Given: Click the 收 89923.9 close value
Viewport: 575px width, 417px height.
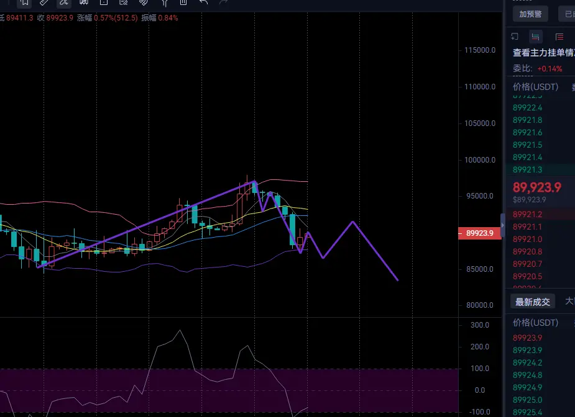Looking at the screenshot, I should click(x=55, y=18).
